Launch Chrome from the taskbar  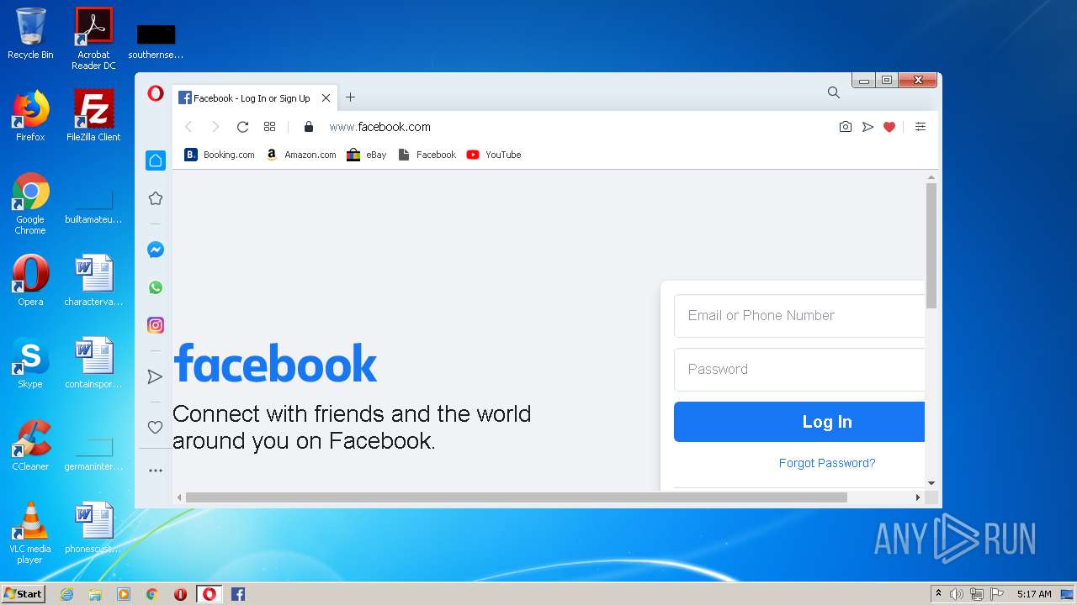pyautogui.click(x=152, y=594)
